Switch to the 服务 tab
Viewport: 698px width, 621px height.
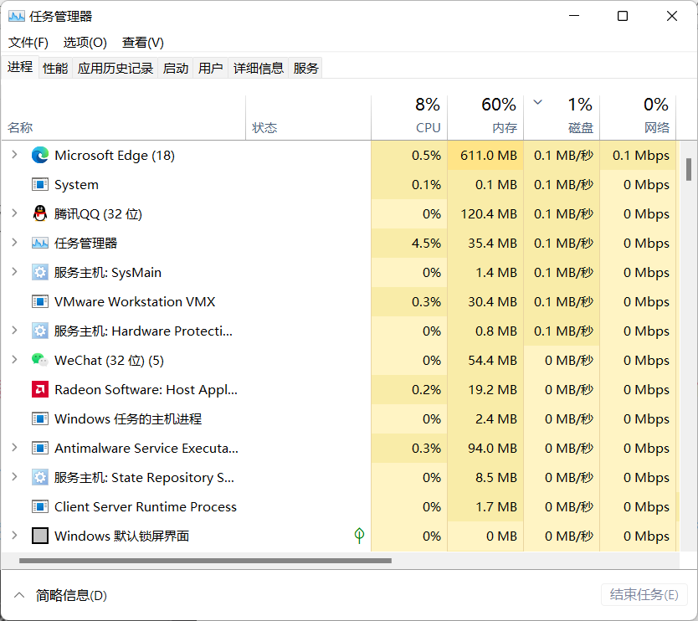[x=305, y=68]
